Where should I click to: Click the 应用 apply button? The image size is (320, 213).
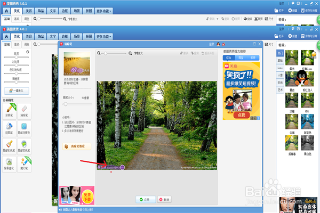(146, 200)
